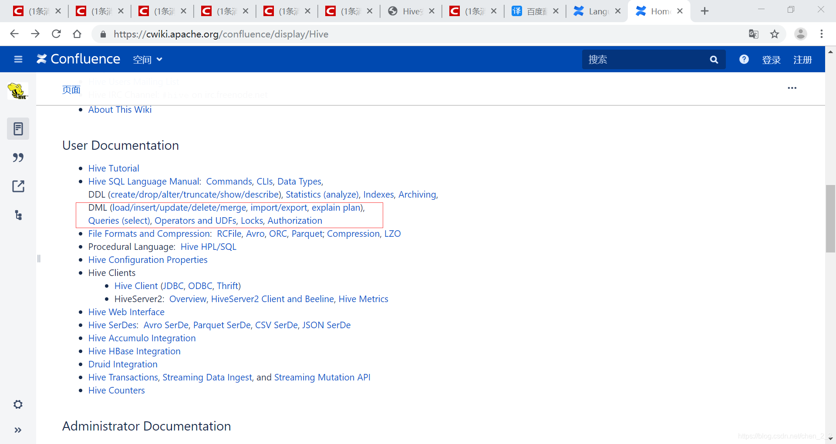Open the Hive Counters link
The image size is (836, 444).
tap(116, 390)
